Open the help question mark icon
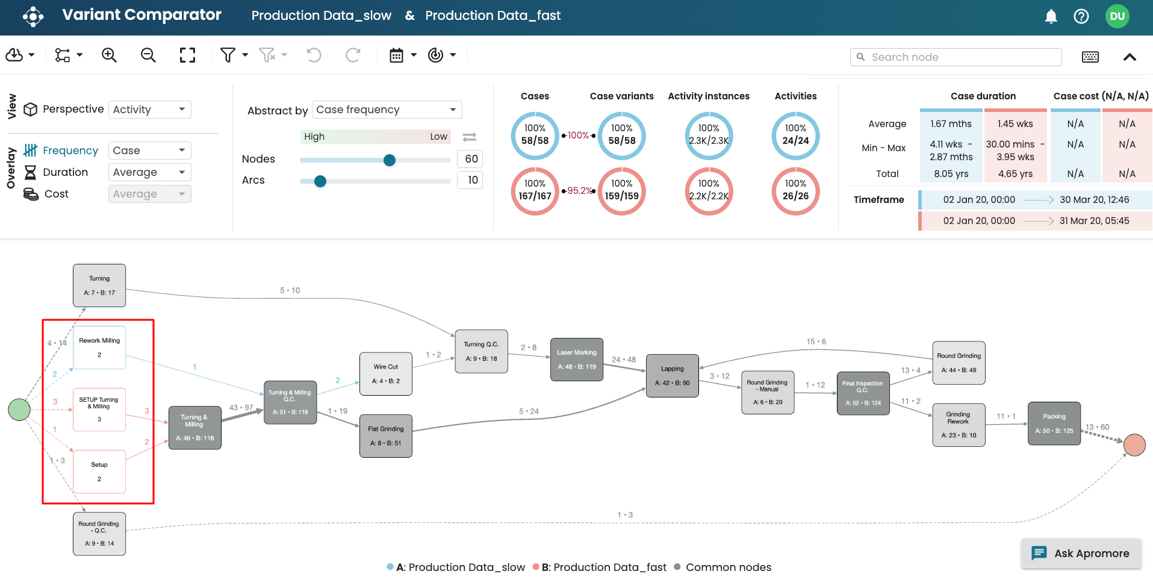 [x=1081, y=16]
